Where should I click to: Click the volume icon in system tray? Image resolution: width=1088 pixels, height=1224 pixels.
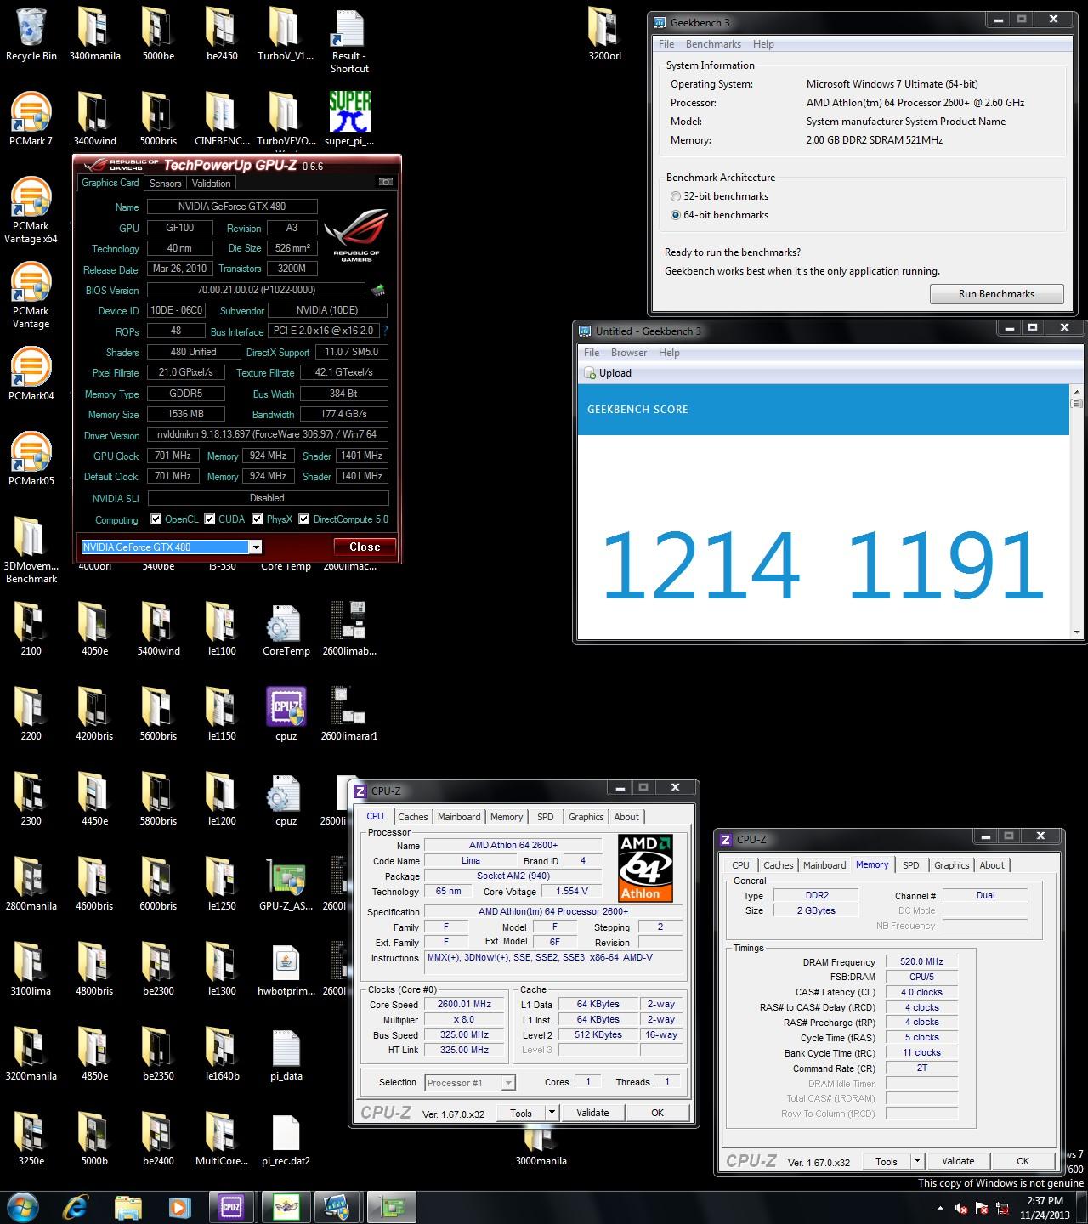point(961,1207)
